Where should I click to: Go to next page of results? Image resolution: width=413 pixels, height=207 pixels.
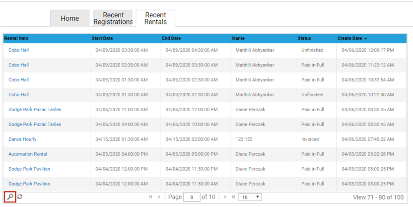(x=225, y=197)
